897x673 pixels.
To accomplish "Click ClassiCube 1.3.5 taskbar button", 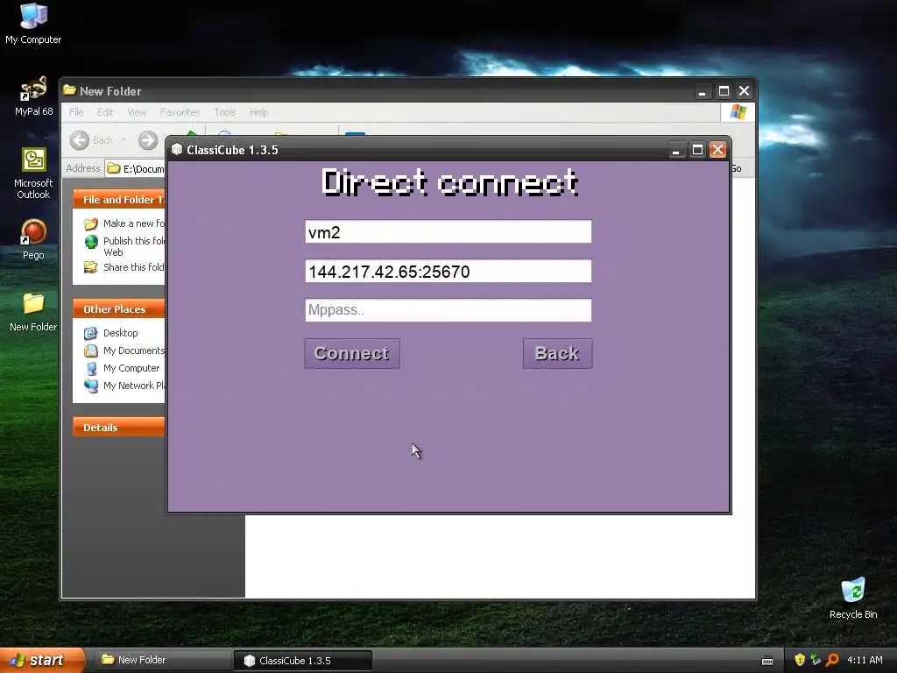I will [302, 661].
